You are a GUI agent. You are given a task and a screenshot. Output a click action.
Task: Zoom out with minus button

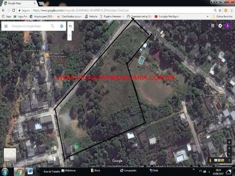pos(229,154)
